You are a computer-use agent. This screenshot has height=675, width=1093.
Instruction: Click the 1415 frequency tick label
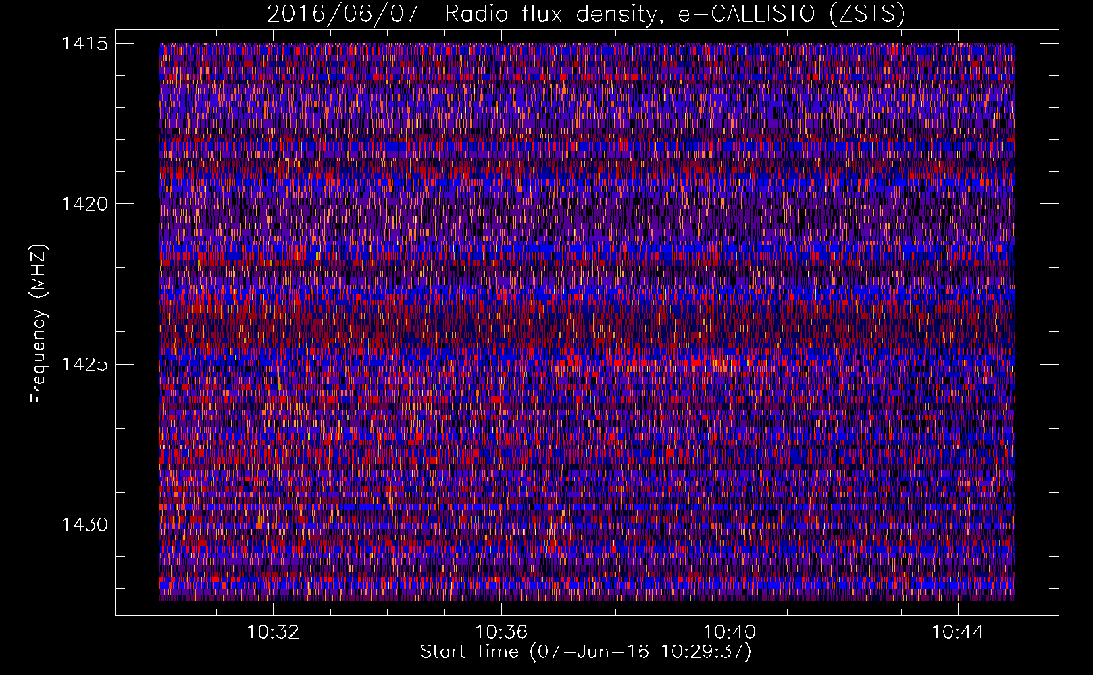(x=84, y=44)
